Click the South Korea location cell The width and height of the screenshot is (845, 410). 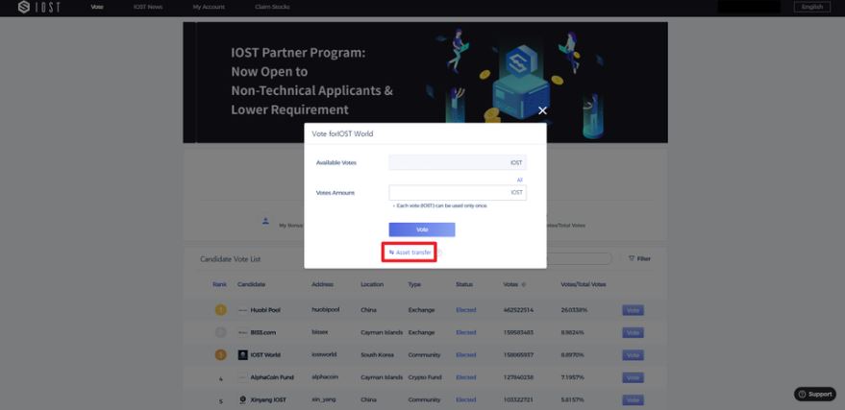377,355
